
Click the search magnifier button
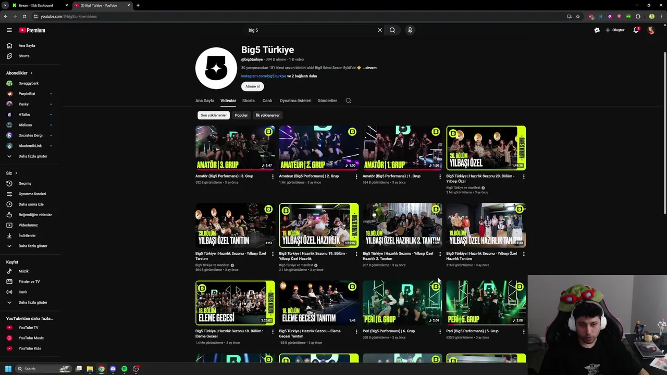coord(392,30)
